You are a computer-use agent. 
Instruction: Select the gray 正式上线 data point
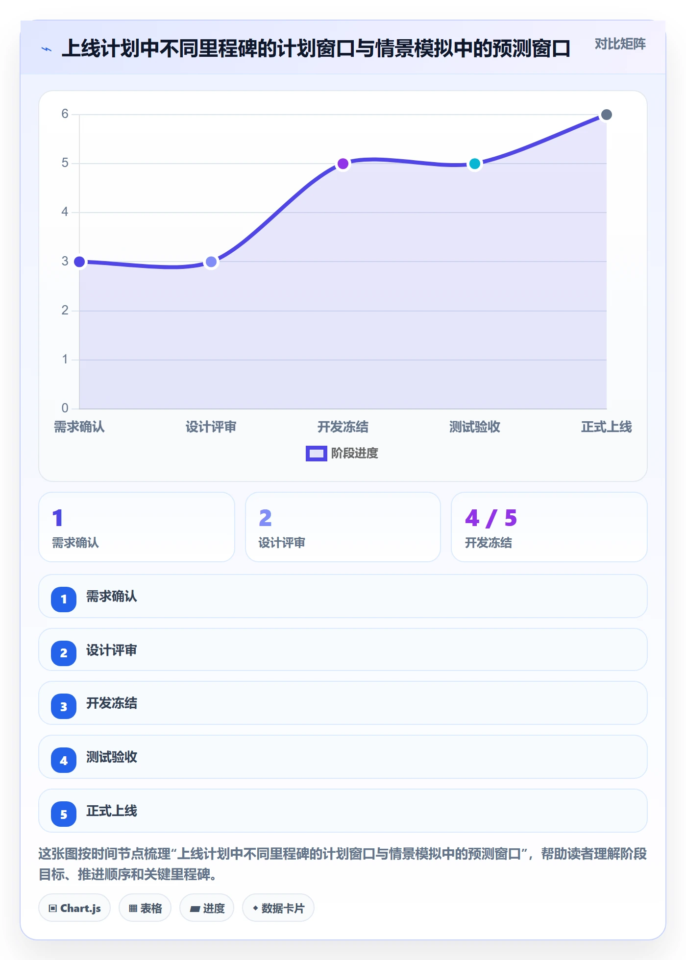point(606,115)
